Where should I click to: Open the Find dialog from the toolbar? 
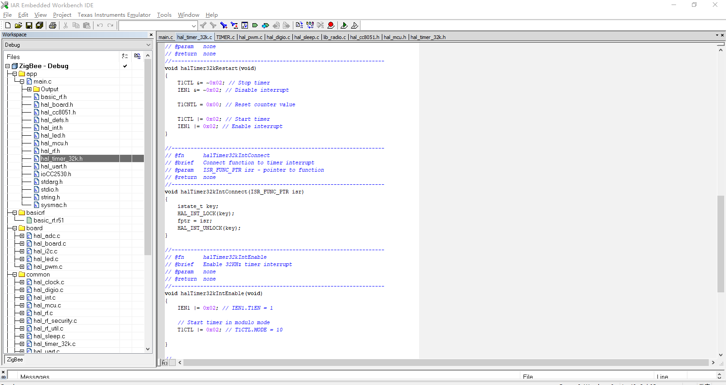click(x=223, y=25)
